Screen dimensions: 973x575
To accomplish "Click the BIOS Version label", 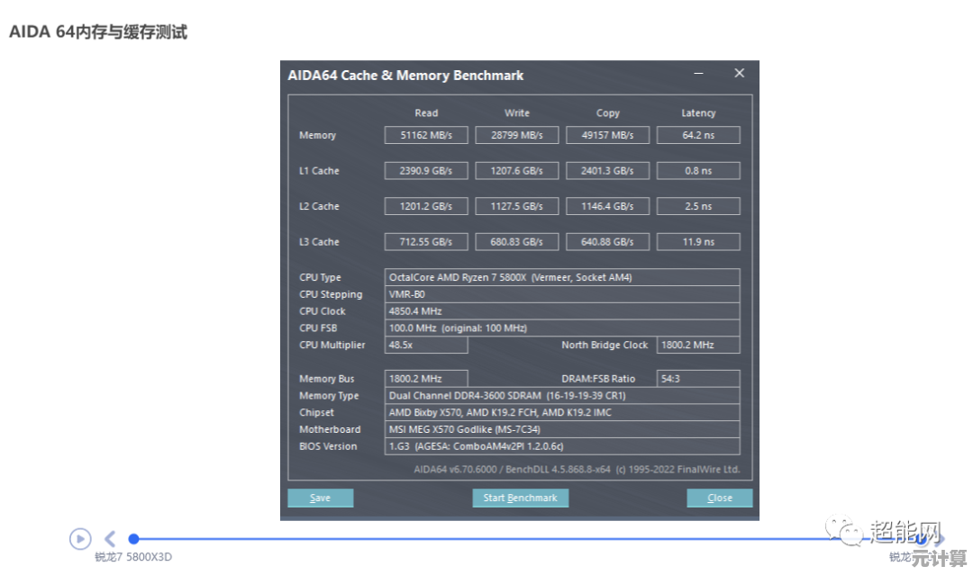I will point(328,446).
